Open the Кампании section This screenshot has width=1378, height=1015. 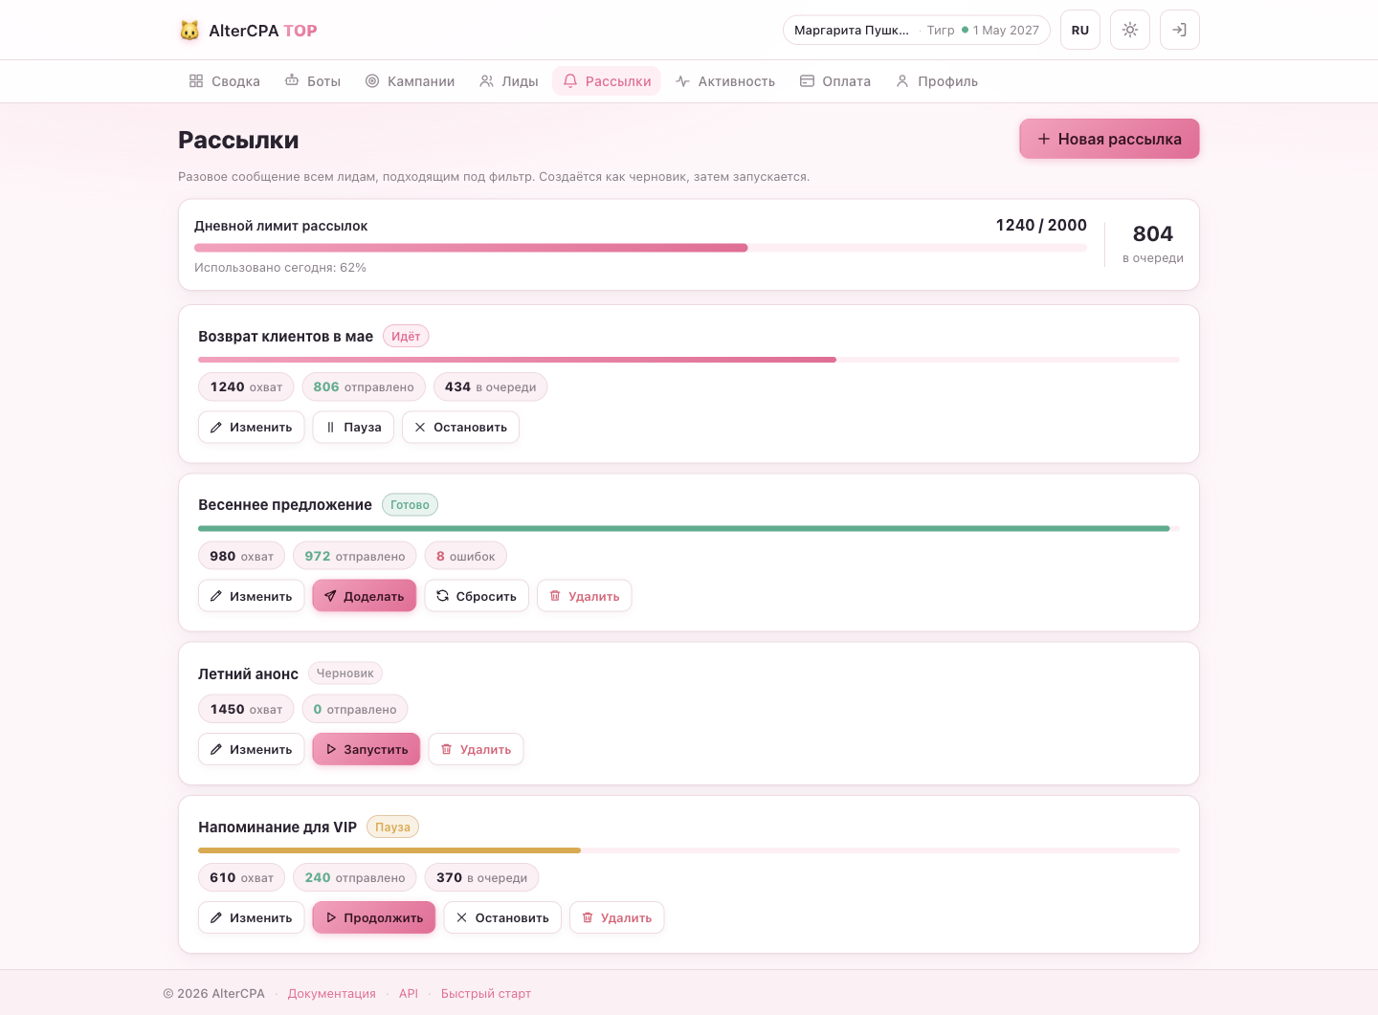[x=411, y=81]
